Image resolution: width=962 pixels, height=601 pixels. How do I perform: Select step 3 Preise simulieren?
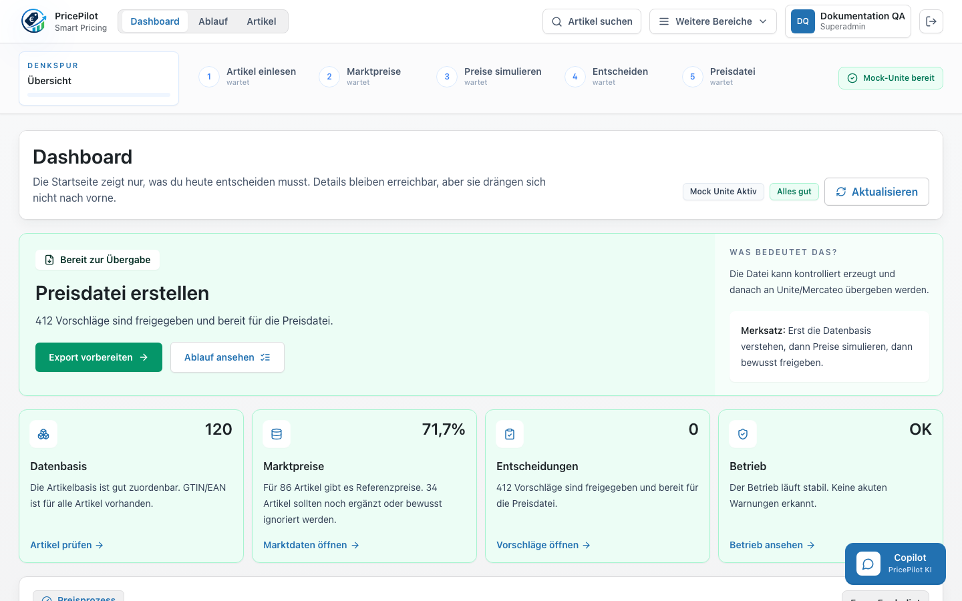(x=489, y=77)
